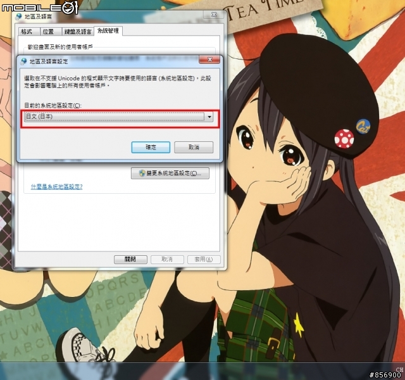Screen dimensions: 405x380
Task: Click the globe icon in the 地區及語言設定 title bar
Action: tap(24, 61)
